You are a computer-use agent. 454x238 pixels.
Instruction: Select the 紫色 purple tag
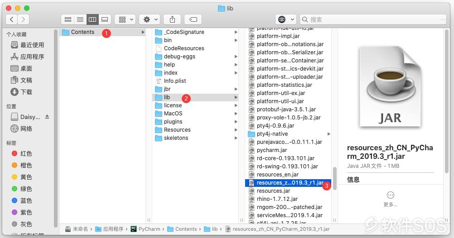tap(22, 212)
